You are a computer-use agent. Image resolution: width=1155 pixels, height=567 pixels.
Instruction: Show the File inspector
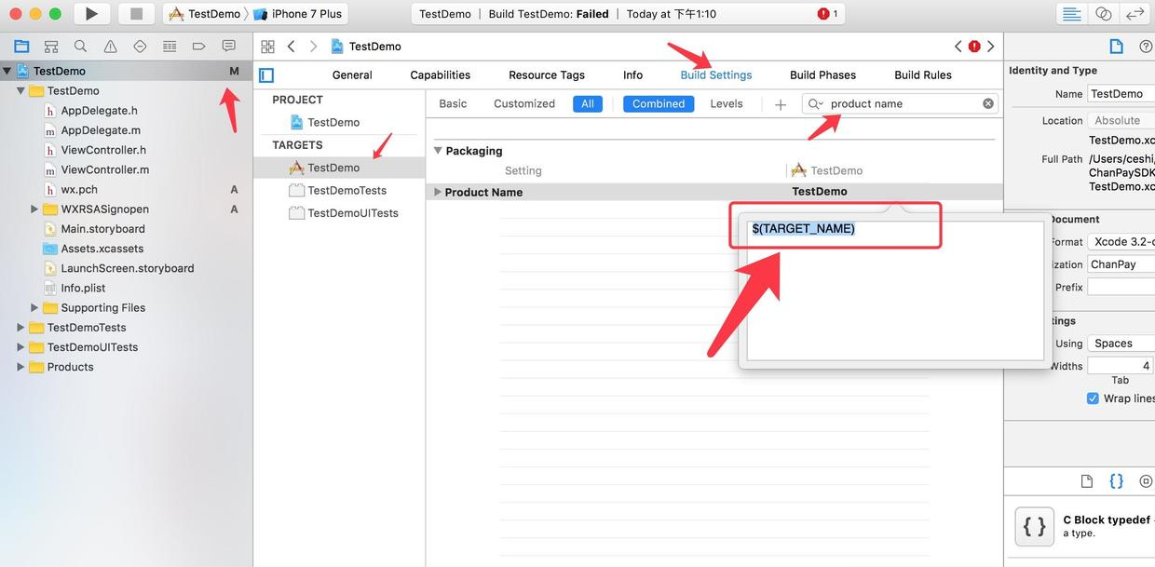click(x=1116, y=47)
